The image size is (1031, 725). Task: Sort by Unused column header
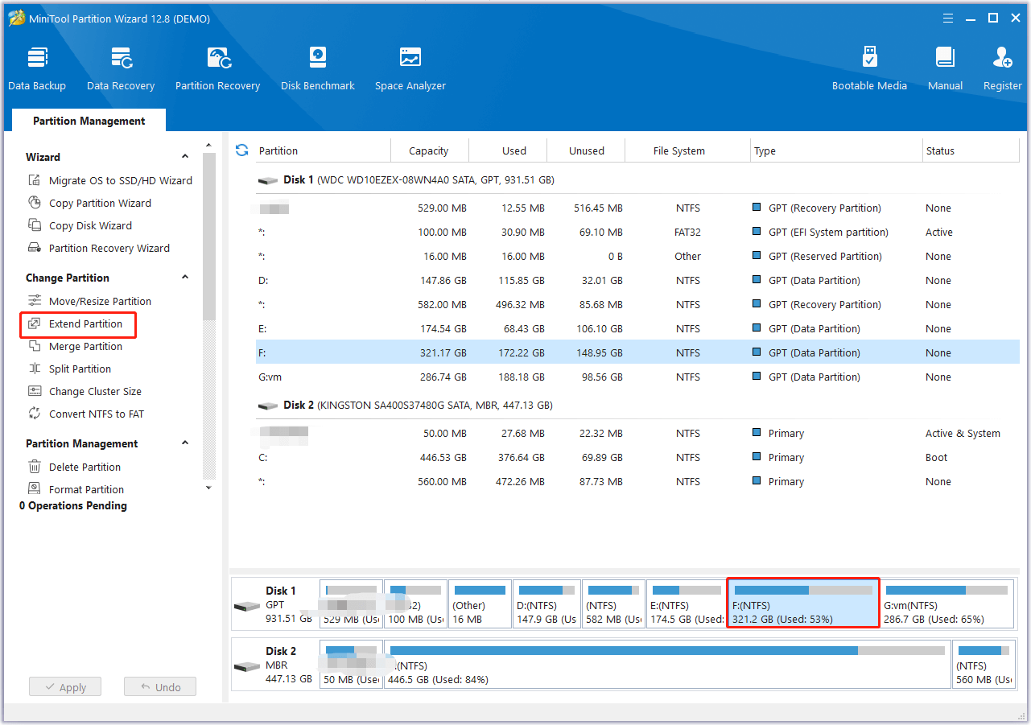click(x=587, y=150)
